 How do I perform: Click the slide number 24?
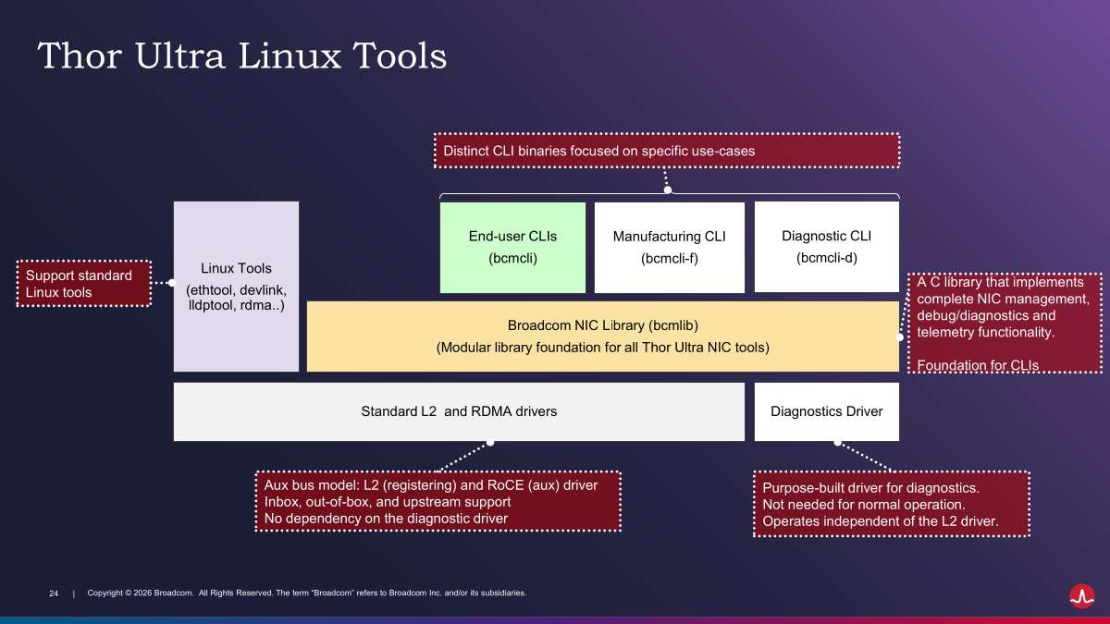(54, 593)
